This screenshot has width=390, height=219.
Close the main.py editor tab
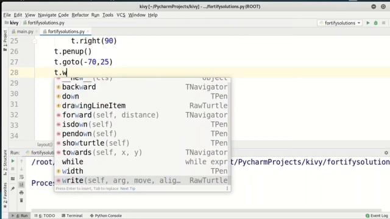tap(37, 31)
